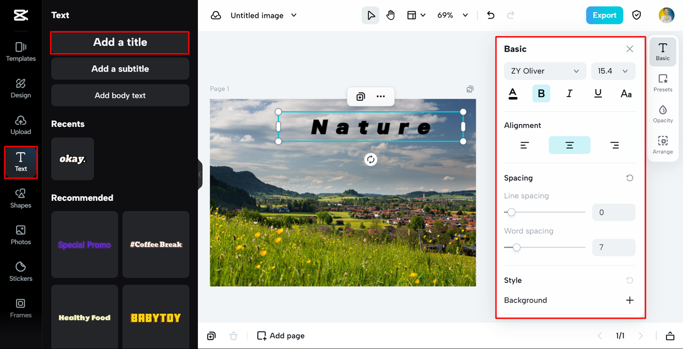This screenshot has width=683, height=349.
Task: Open the Shapes panel
Action: pyautogui.click(x=21, y=198)
